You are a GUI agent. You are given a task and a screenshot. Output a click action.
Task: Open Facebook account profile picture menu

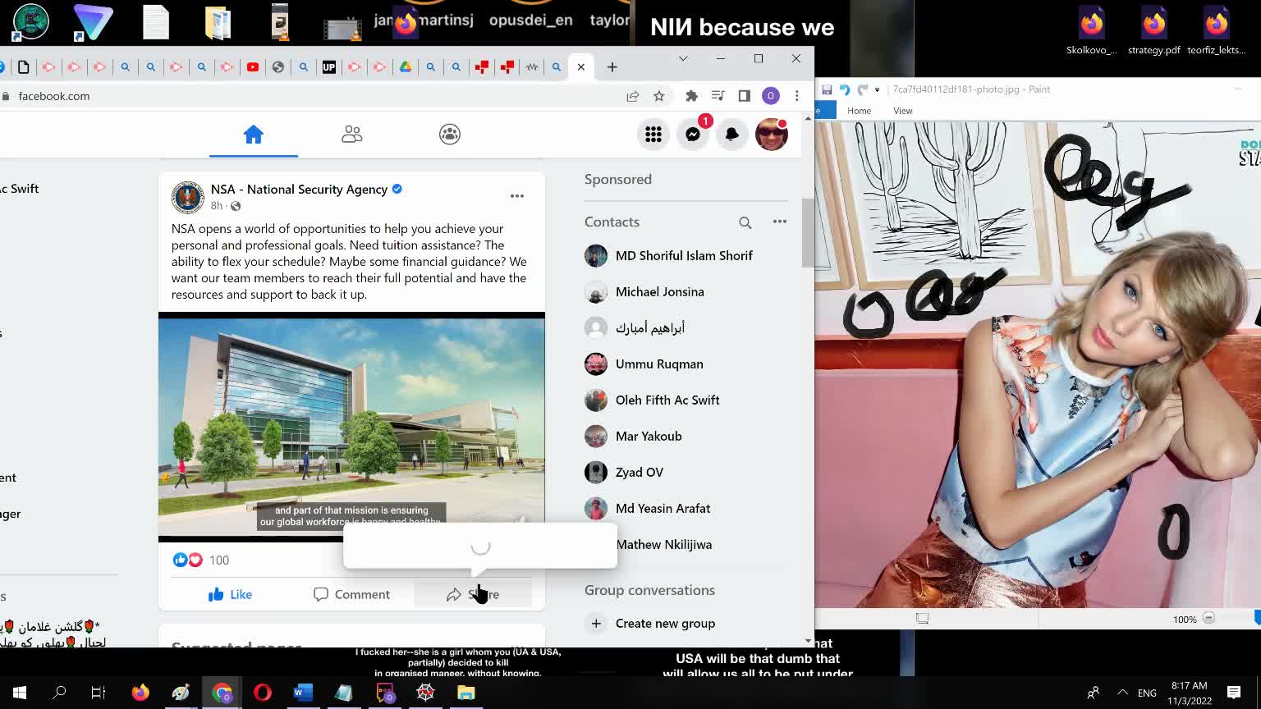coord(772,134)
